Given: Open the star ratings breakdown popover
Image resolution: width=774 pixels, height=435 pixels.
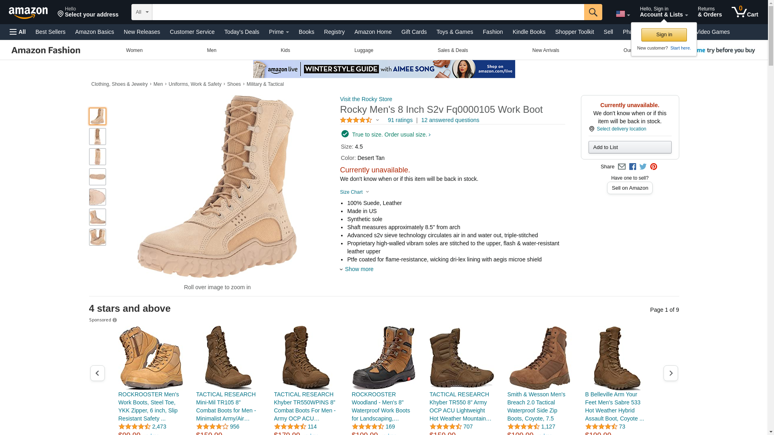Looking at the screenshot, I should point(360,120).
